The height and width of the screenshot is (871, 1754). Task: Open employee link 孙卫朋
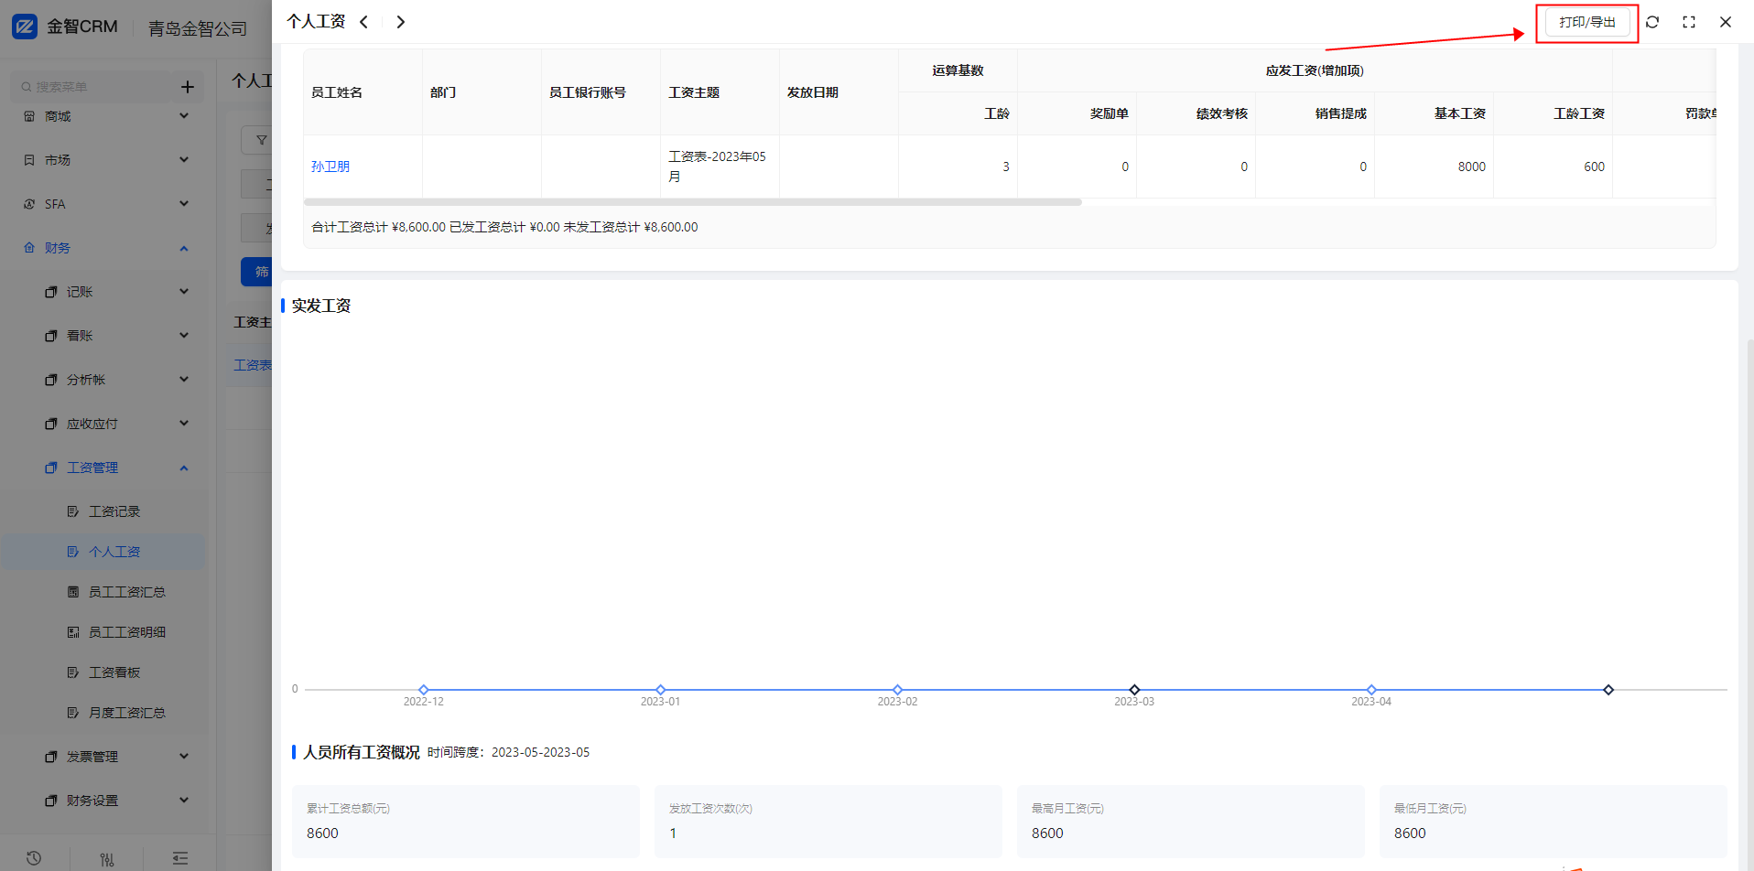330,167
